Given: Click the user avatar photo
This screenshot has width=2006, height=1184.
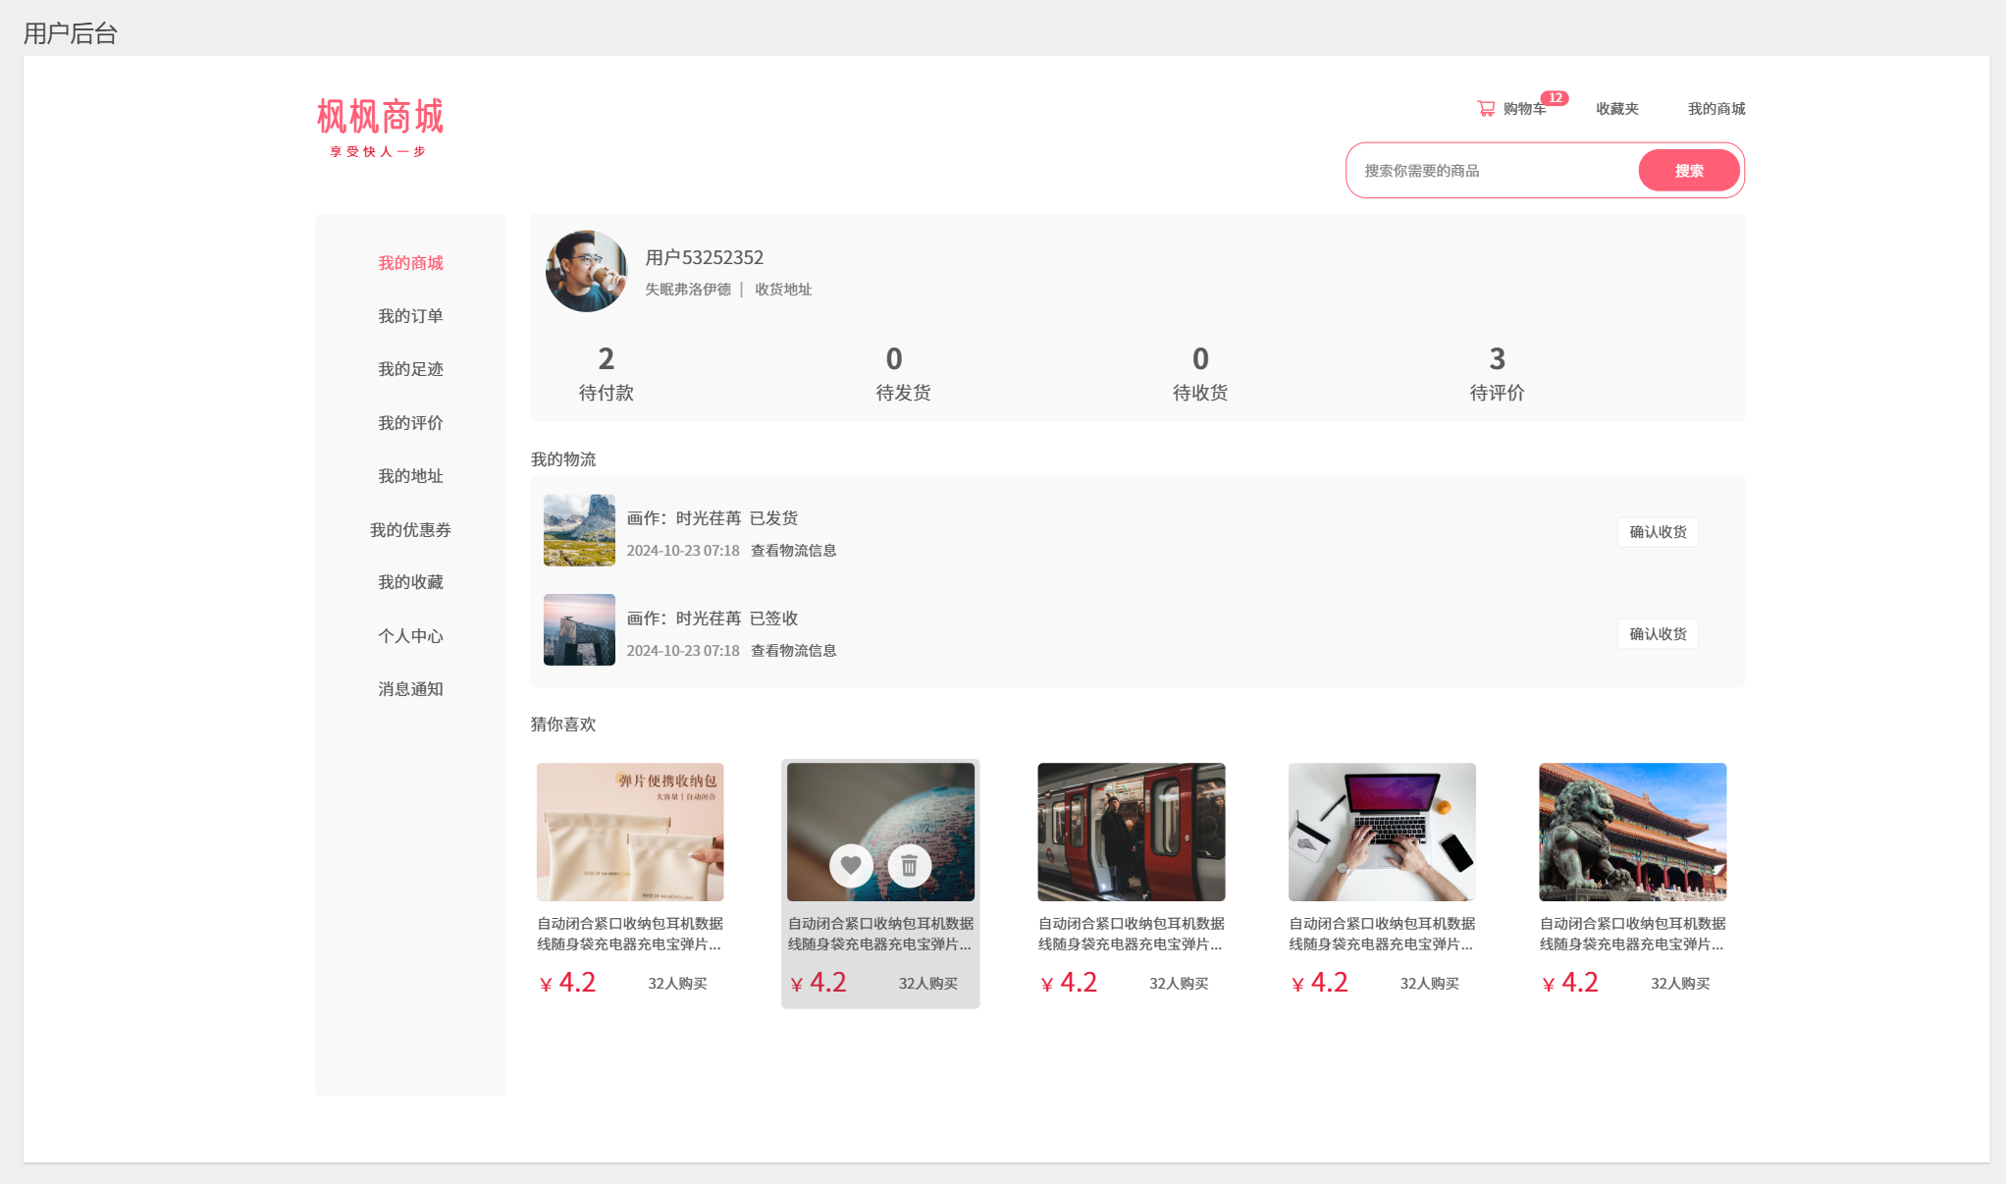Looking at the screenshot, I should click(586, 272).
